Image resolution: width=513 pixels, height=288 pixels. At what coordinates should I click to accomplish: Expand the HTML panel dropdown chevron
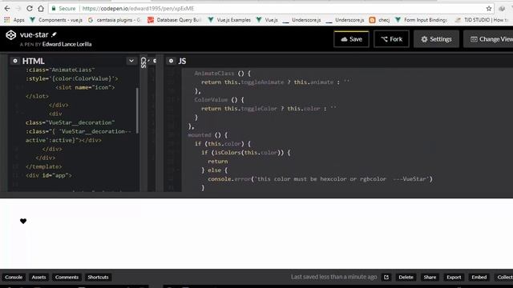point(131,61)
